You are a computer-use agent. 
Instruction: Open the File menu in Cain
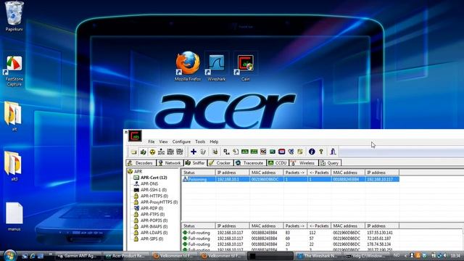pos(152,142)
